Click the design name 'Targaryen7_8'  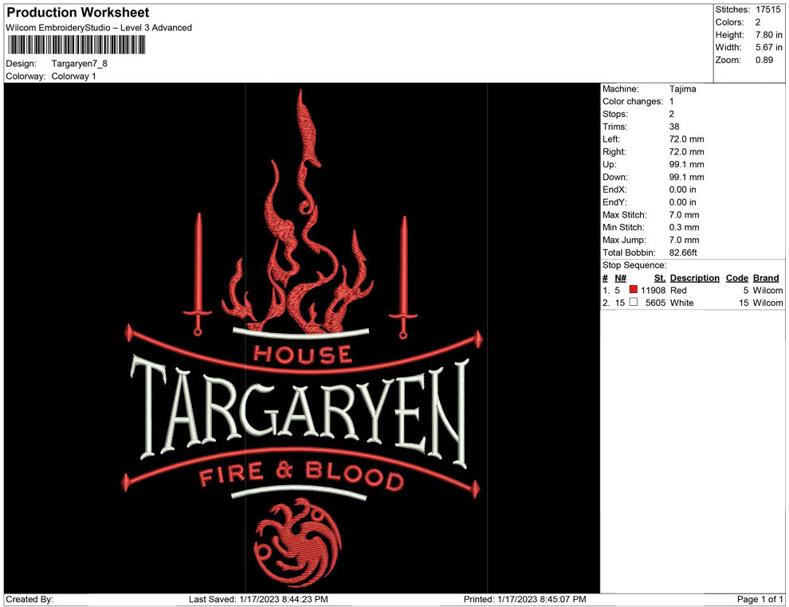coord(80,64)
